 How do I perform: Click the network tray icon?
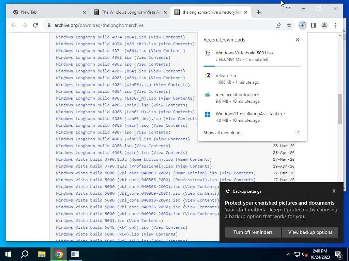point(297,254)
